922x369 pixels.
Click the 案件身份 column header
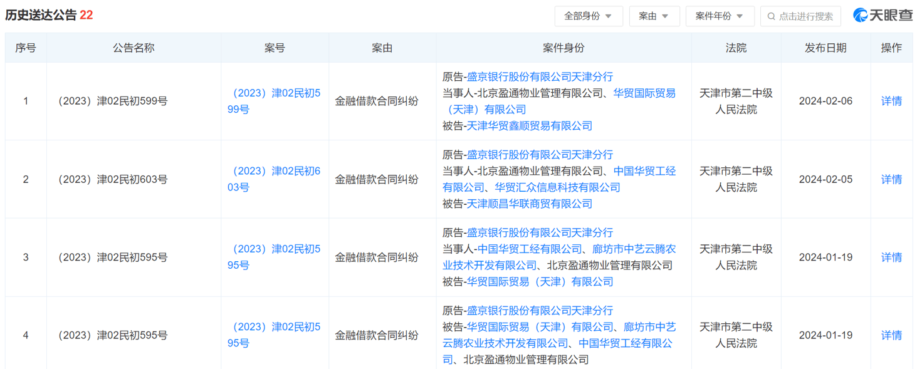pyautogui.click(x=563, y=48)
